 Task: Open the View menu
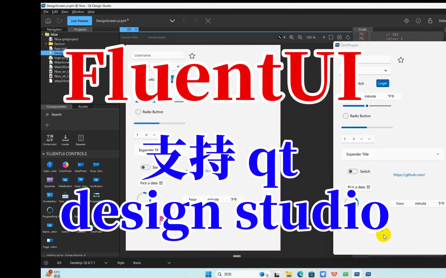(65, 12)
